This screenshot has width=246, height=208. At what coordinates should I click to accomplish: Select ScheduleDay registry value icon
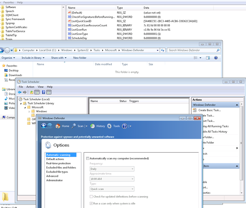click(x=69, y=38)
